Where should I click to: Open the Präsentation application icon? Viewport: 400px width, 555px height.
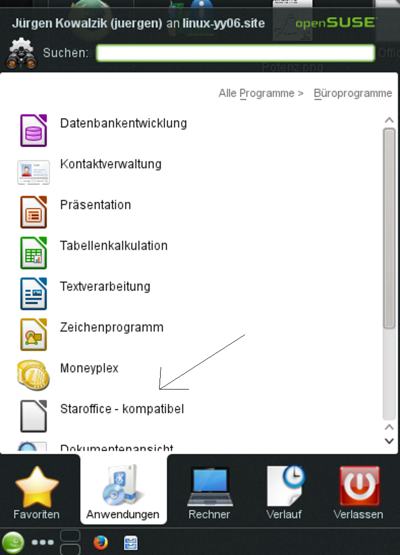coord(34,212)
